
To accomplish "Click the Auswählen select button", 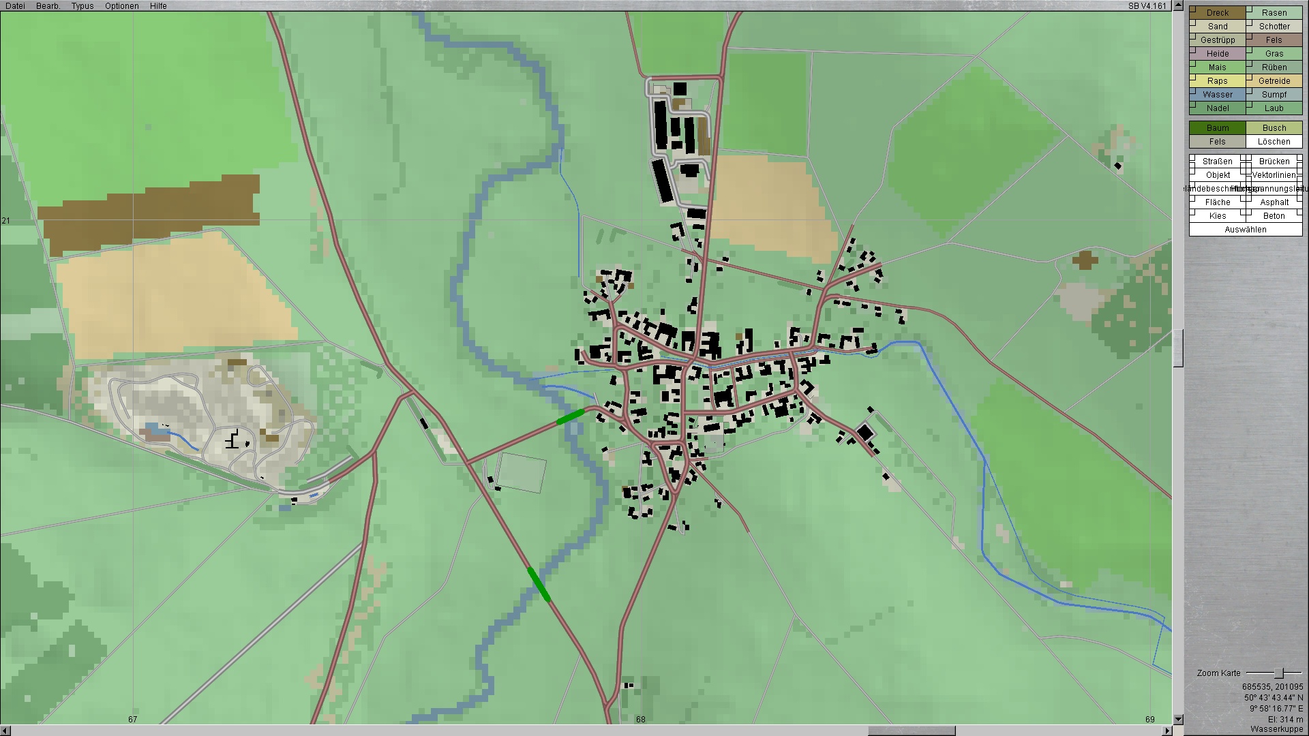I will (x=1245, y=230).
